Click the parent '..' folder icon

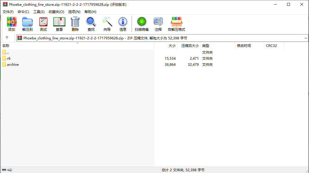pos(4,52)
